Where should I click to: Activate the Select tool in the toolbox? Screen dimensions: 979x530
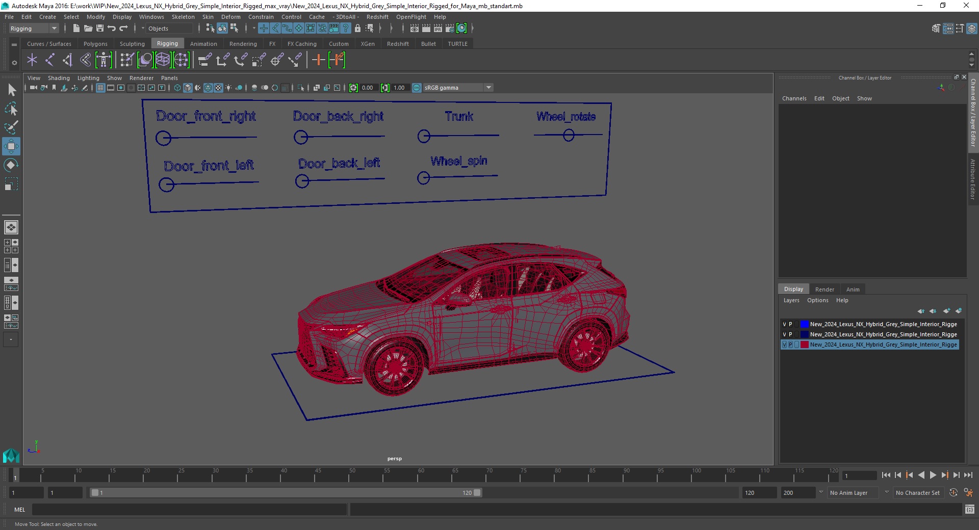[x=11, y=90]
